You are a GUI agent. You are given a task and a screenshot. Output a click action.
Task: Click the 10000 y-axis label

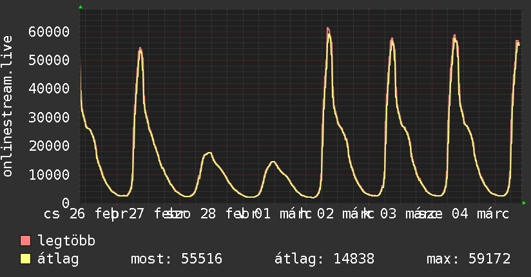[49, 175]
